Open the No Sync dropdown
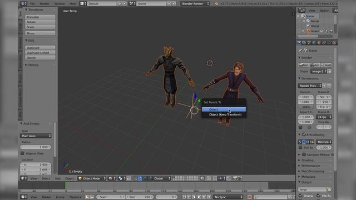Viewport: 356px width, 200px height. coord(228,197)
